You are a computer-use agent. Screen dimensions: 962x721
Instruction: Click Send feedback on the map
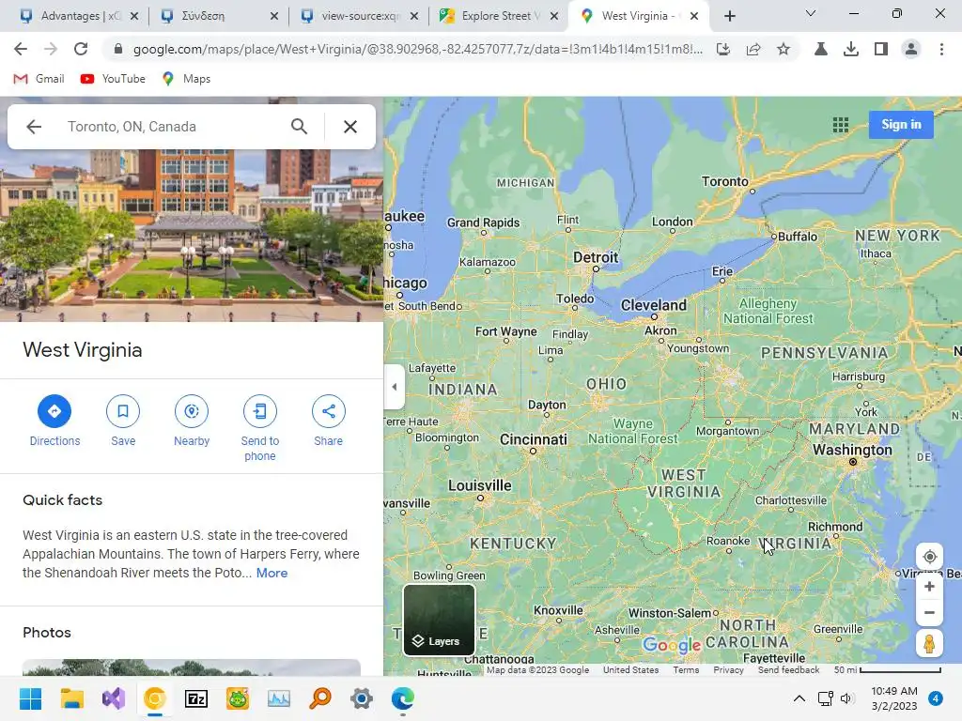pos(788,670)
